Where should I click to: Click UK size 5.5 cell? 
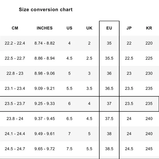[89, 149]
